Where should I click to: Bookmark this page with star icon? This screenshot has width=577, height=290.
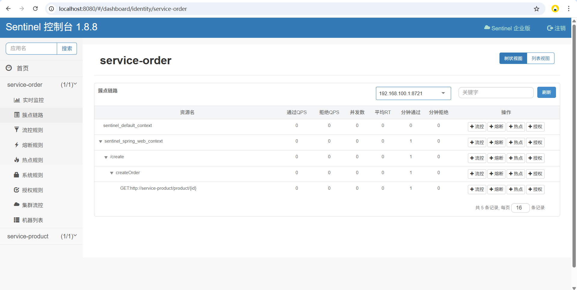[x=536, y=9]
